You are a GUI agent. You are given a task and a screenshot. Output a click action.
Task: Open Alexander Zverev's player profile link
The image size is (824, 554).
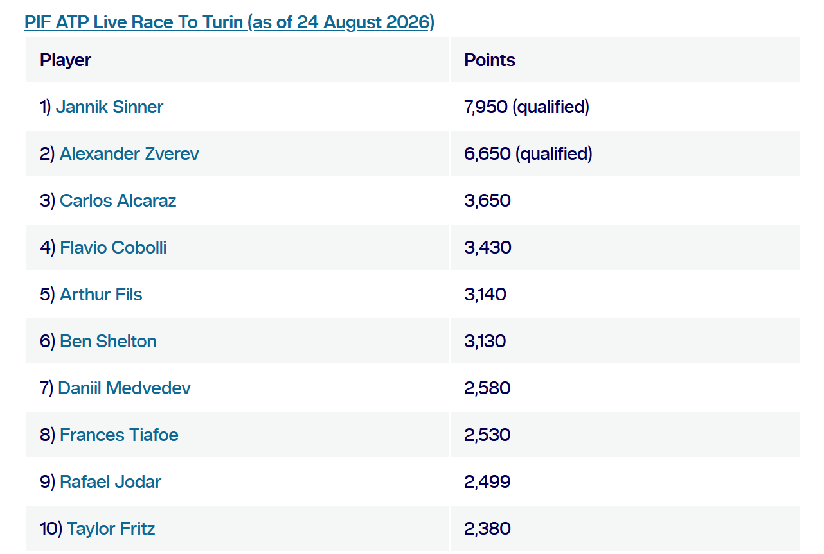coord(129,153)
